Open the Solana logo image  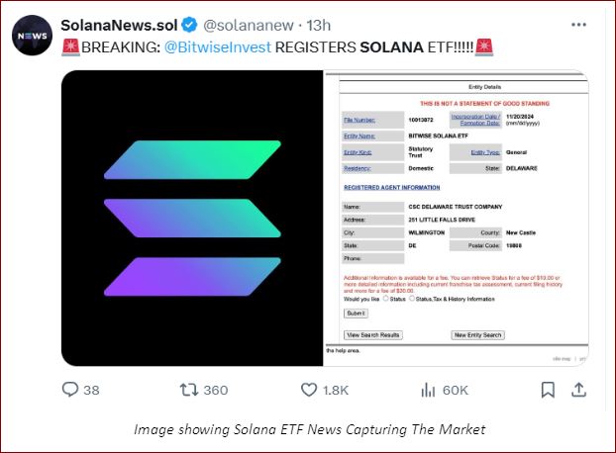click(x=192, y=218)
